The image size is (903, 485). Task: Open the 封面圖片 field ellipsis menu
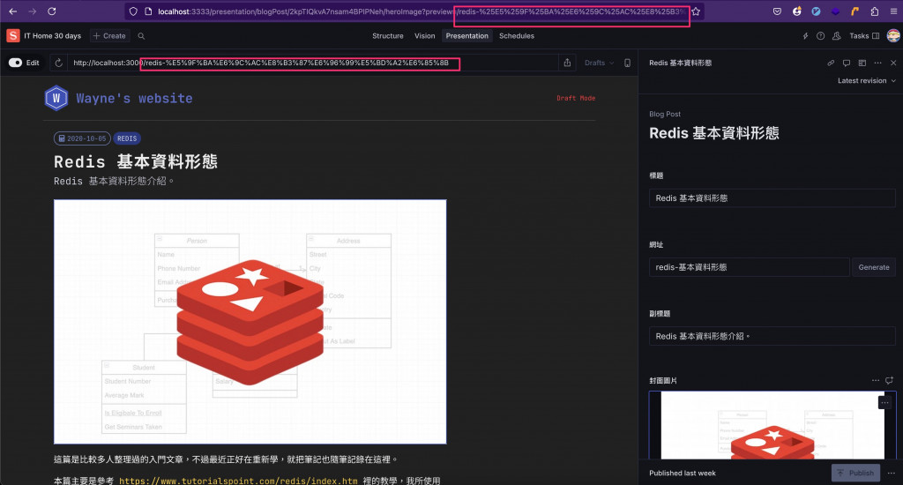[876, 380]
